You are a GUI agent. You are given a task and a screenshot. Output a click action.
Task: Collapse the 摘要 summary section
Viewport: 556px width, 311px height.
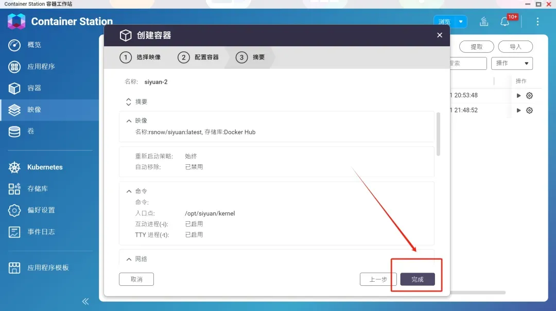pyautogui.click(x=129, y=102)
